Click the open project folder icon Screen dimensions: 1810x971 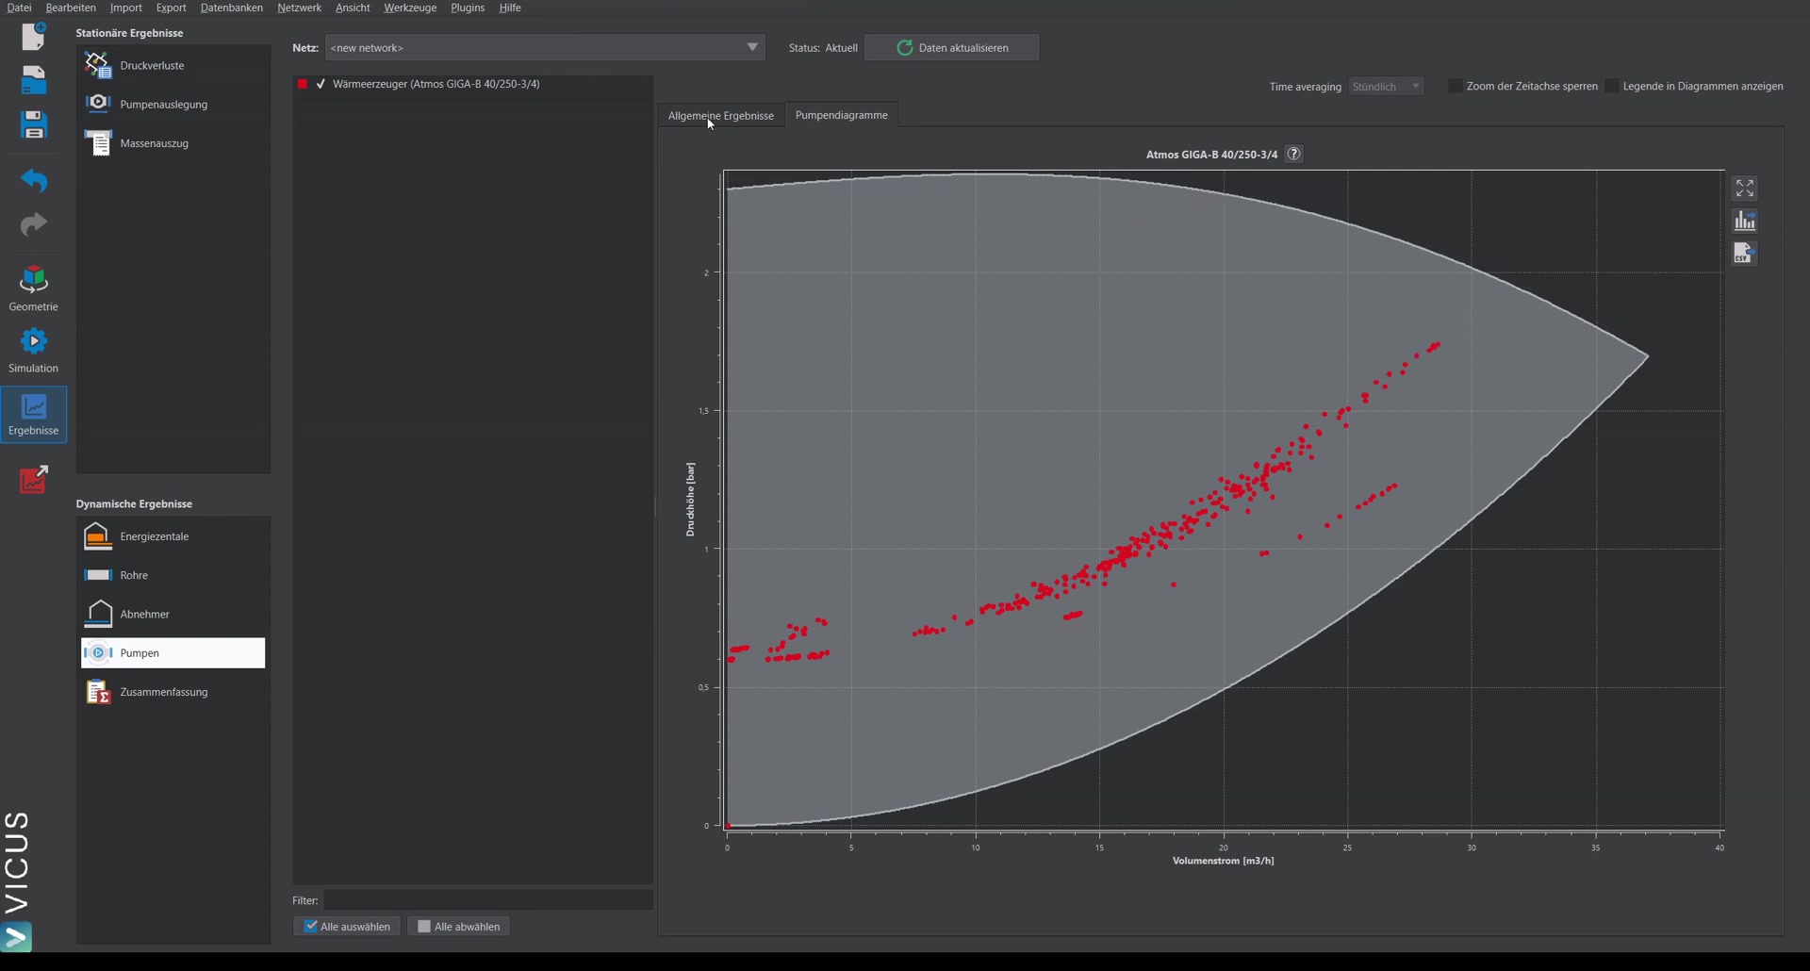point(34,80)
